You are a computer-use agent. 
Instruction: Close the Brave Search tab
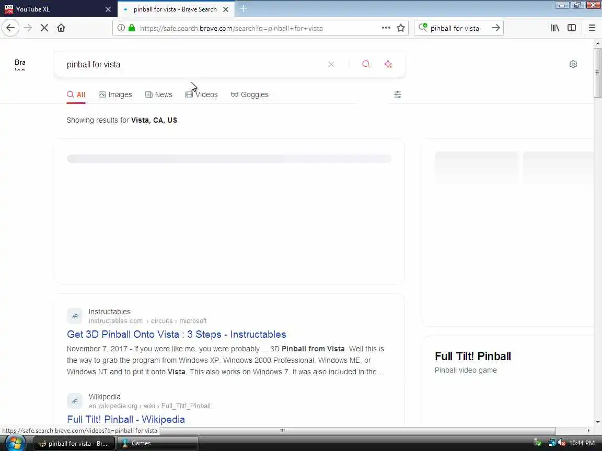coord(226,9)
